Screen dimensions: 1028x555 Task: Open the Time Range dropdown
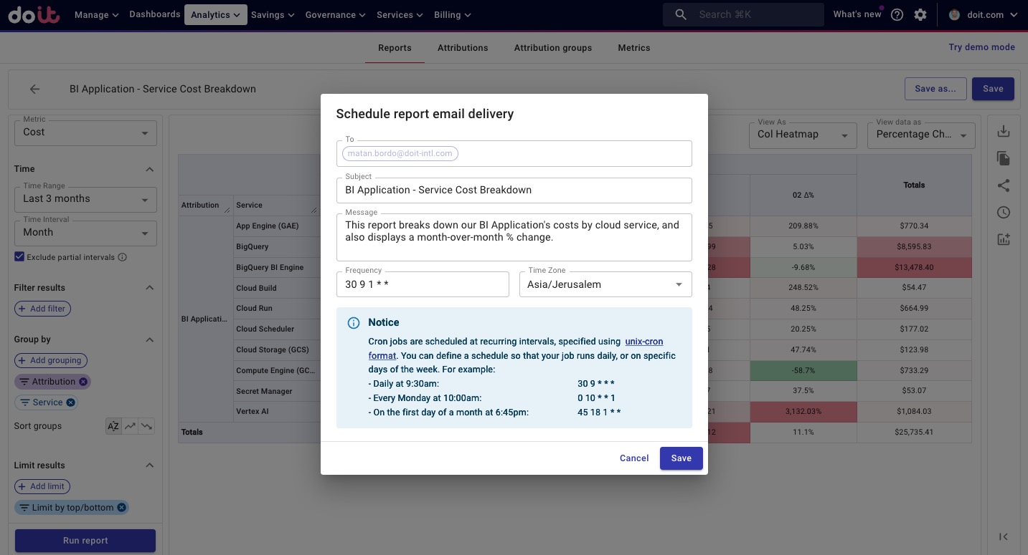click(x=85, y=199)
